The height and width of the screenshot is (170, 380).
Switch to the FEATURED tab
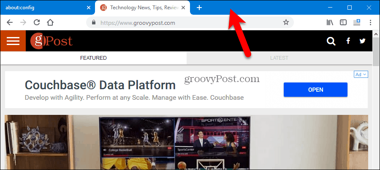pyautogui.click(x=94, y=58)
